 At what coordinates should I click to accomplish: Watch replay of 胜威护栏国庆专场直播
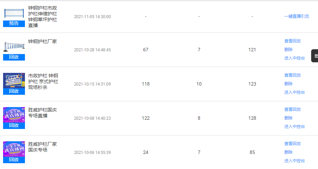(292, 109)
